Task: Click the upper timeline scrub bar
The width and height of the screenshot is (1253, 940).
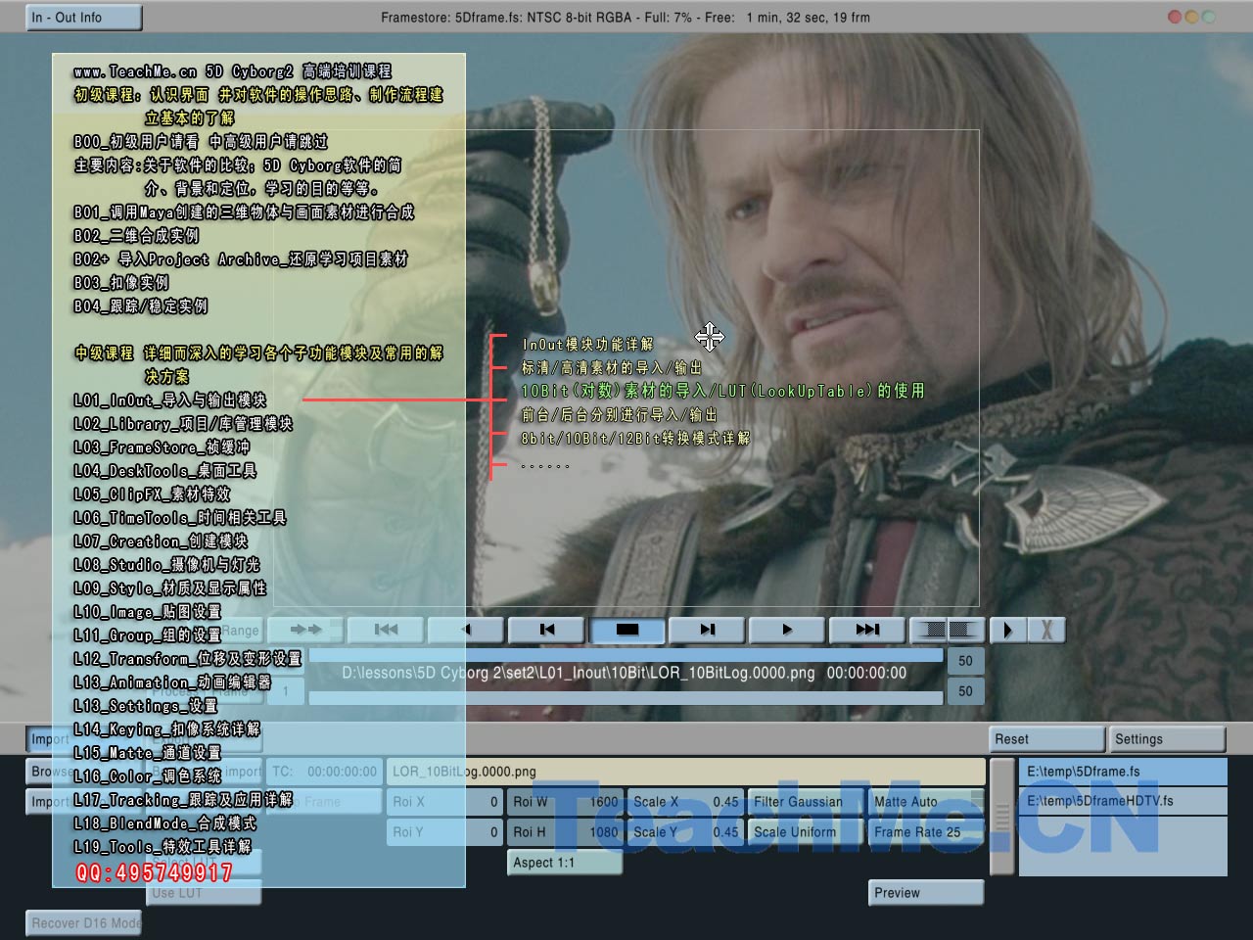Action: (x=626, y=655)
